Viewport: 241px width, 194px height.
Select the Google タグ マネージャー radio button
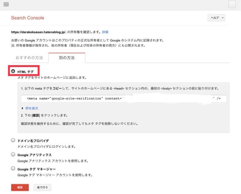(x=13, y=168)
